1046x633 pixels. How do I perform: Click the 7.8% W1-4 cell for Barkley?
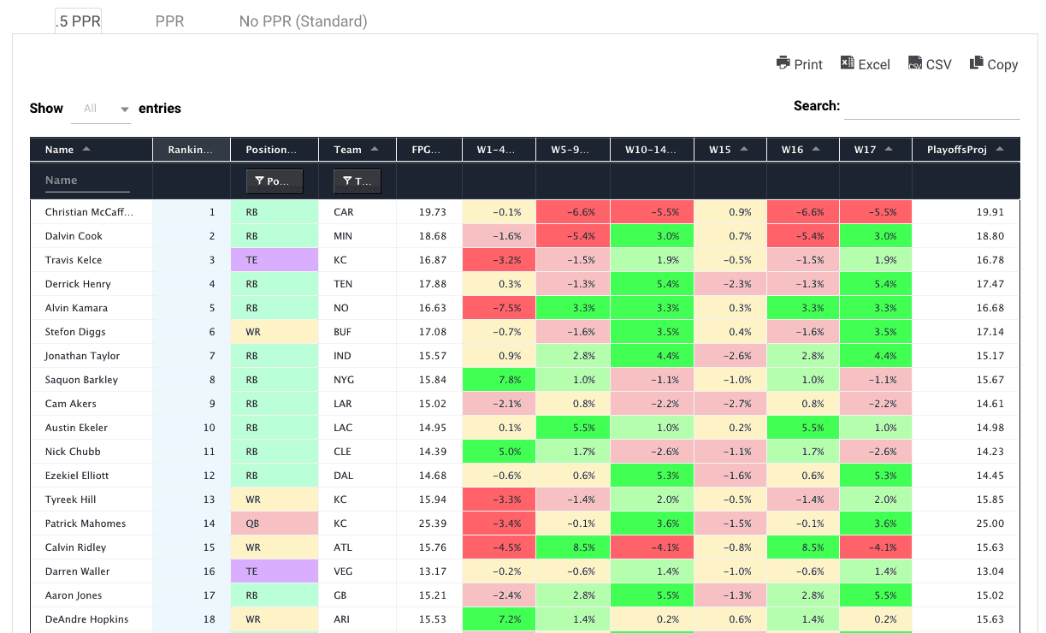point(499,380)
